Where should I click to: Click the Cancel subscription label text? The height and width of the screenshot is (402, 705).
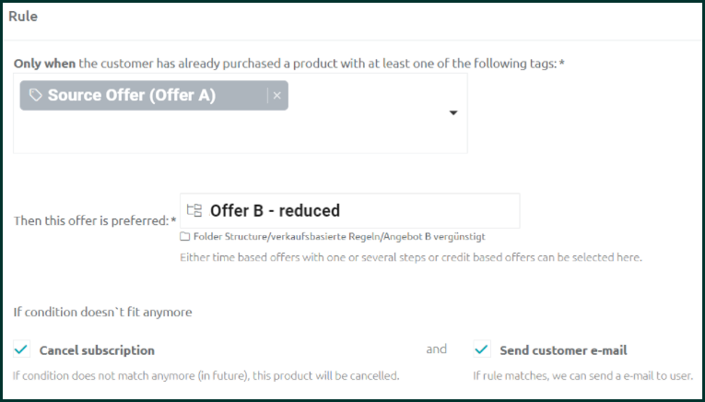click(97, 350)
